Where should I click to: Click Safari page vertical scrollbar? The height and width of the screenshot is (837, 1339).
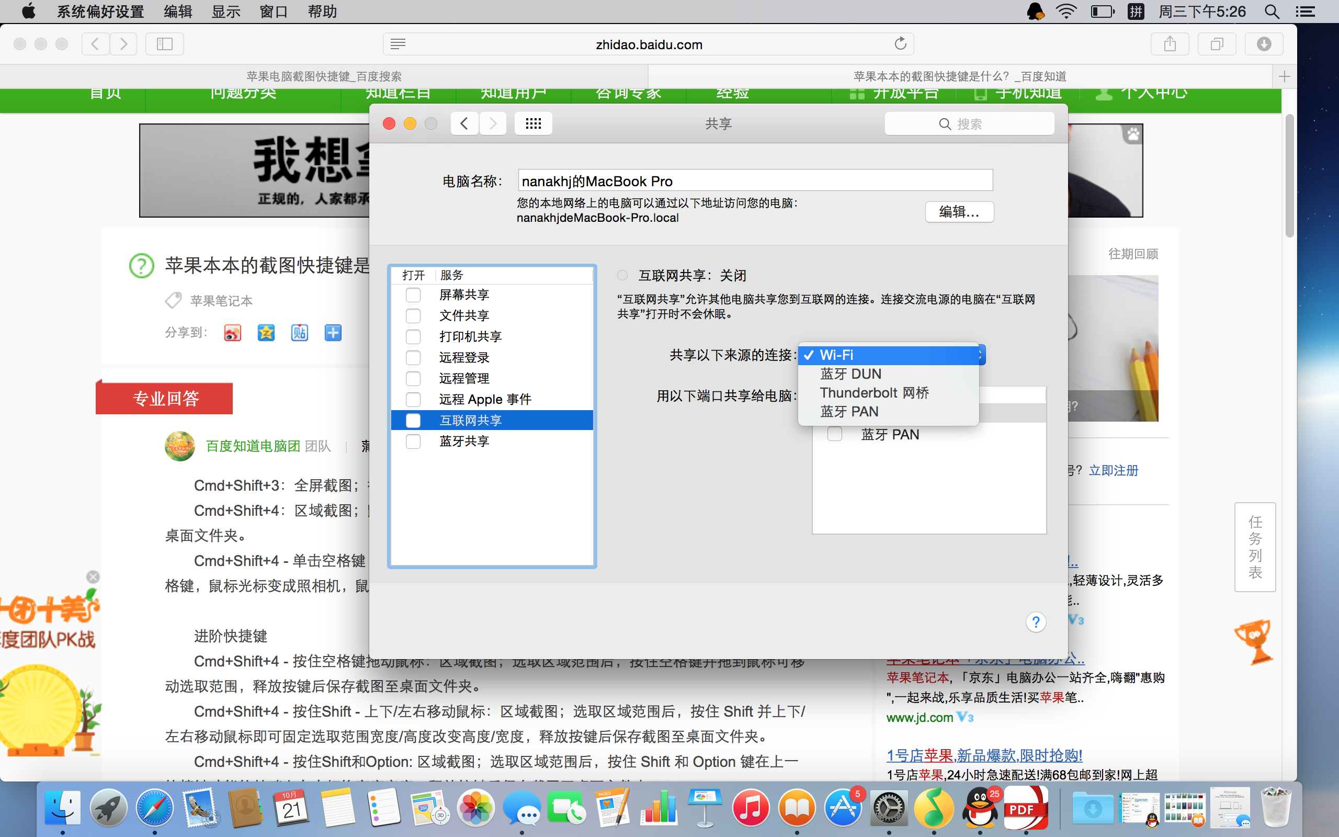(x=1290, y=176)
